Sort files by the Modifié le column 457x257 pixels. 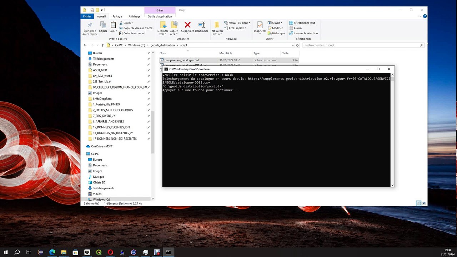click(235, 53)
